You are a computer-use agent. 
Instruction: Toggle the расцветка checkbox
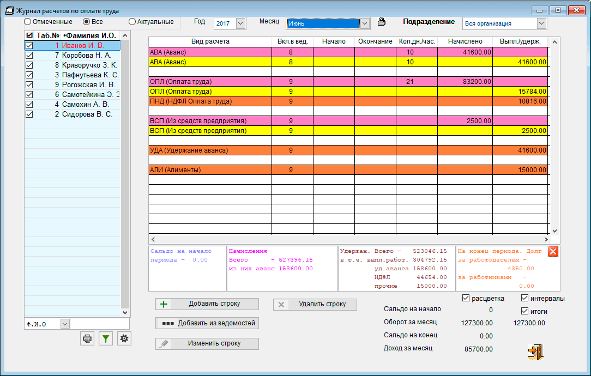(466, 299)
